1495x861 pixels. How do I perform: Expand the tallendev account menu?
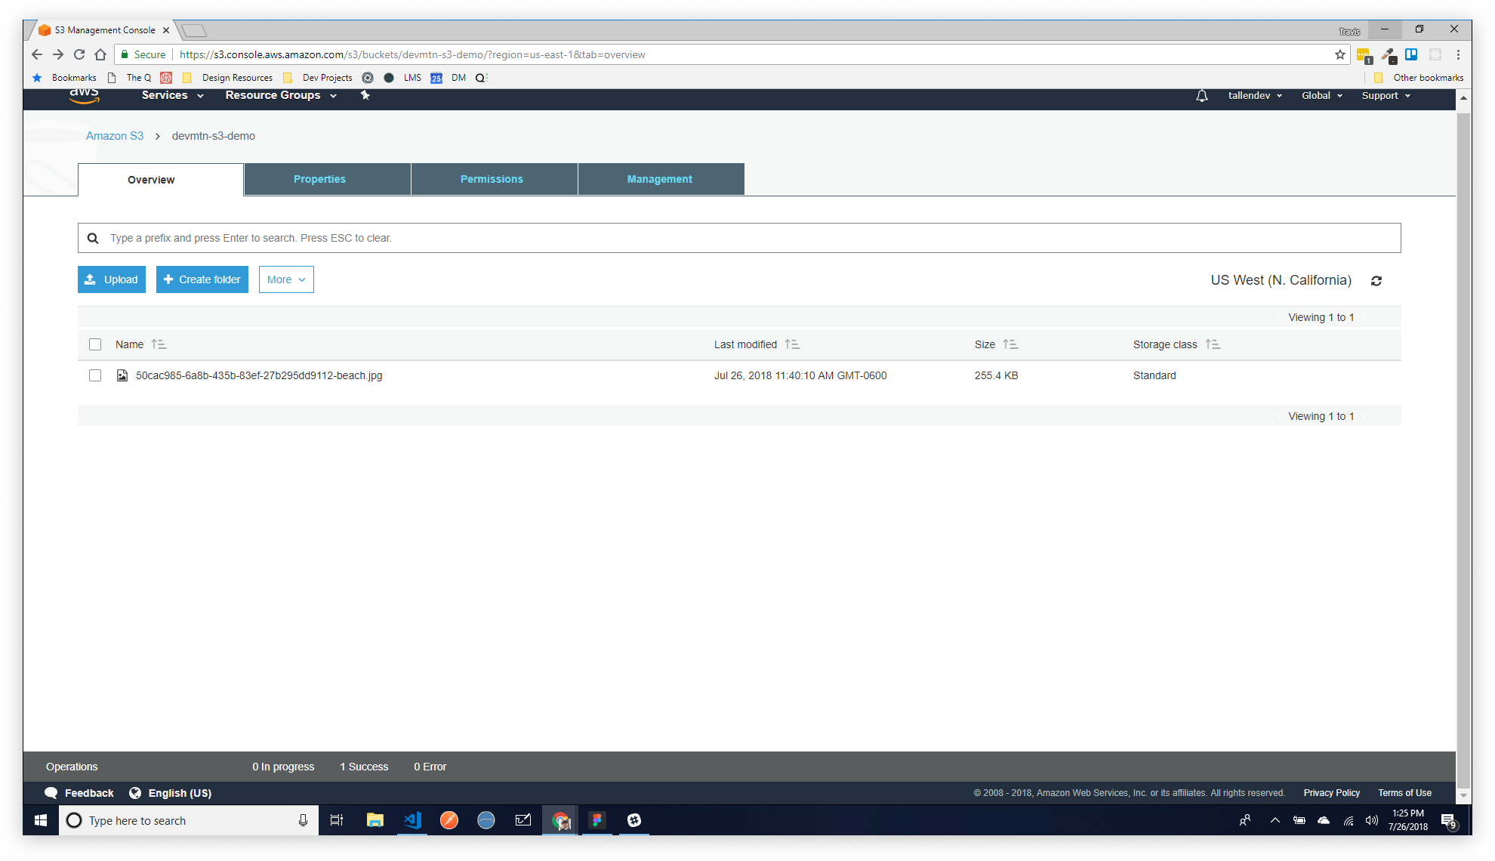(1254, 96)
